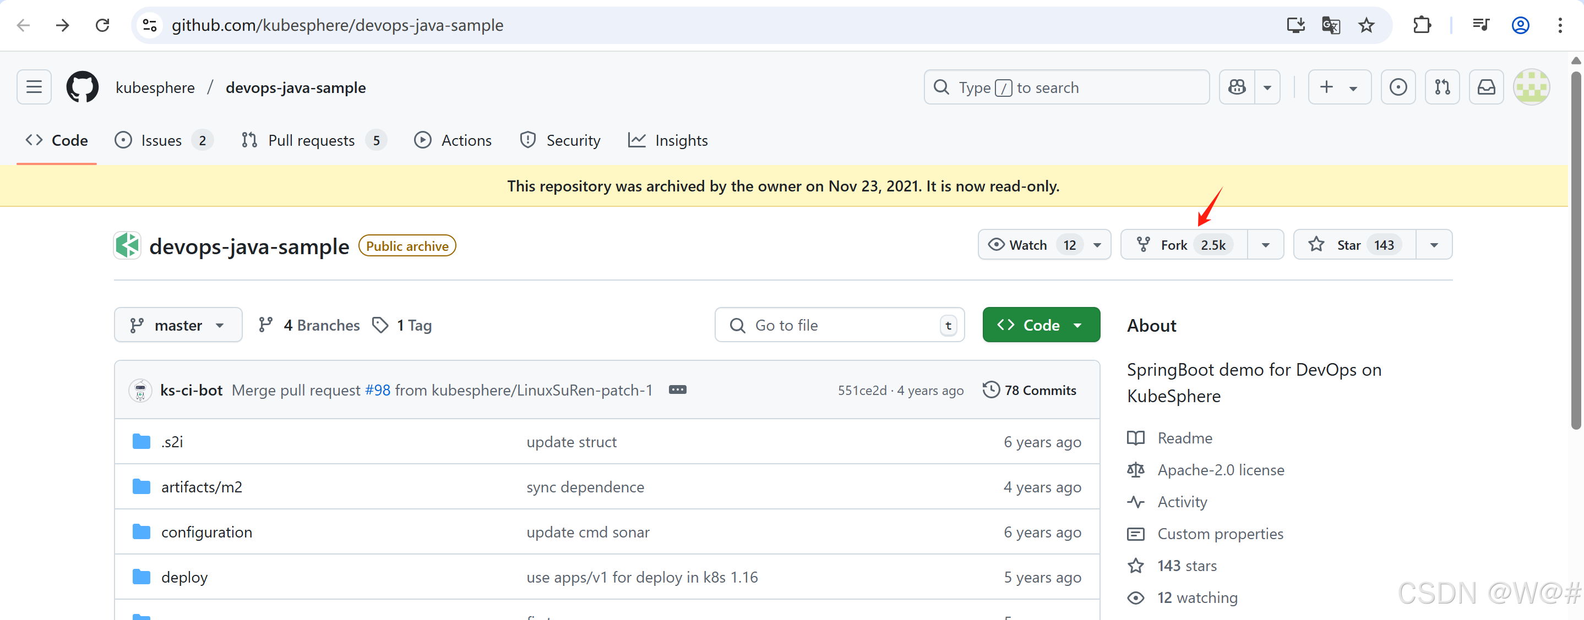Expand the Star lists dropdown arrow

(x=1434, y=245)
